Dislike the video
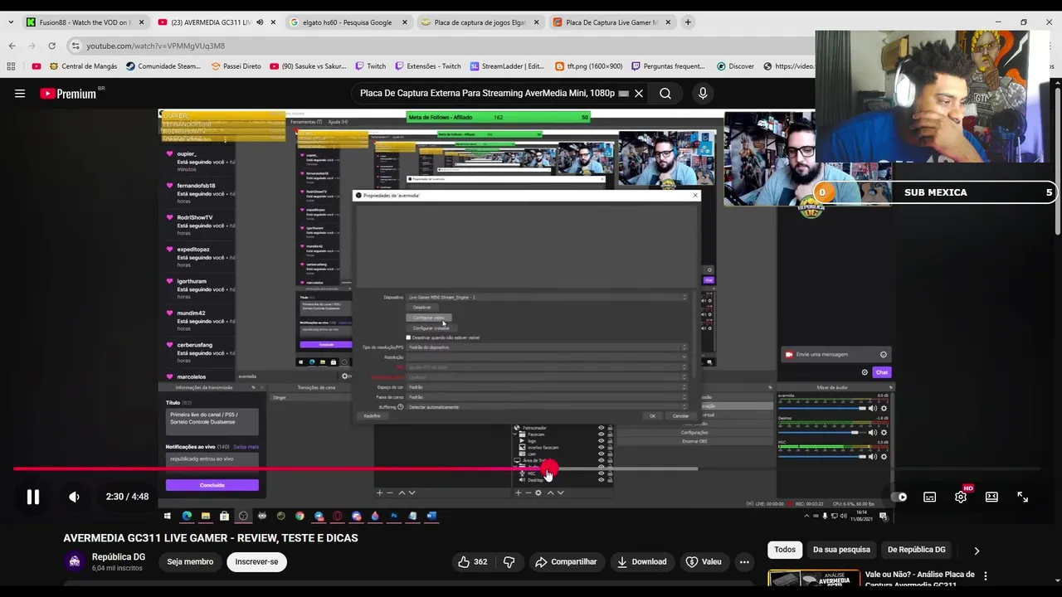This screenshot has height=597, width=1062. pyautogui.click(x=509, y=562)
